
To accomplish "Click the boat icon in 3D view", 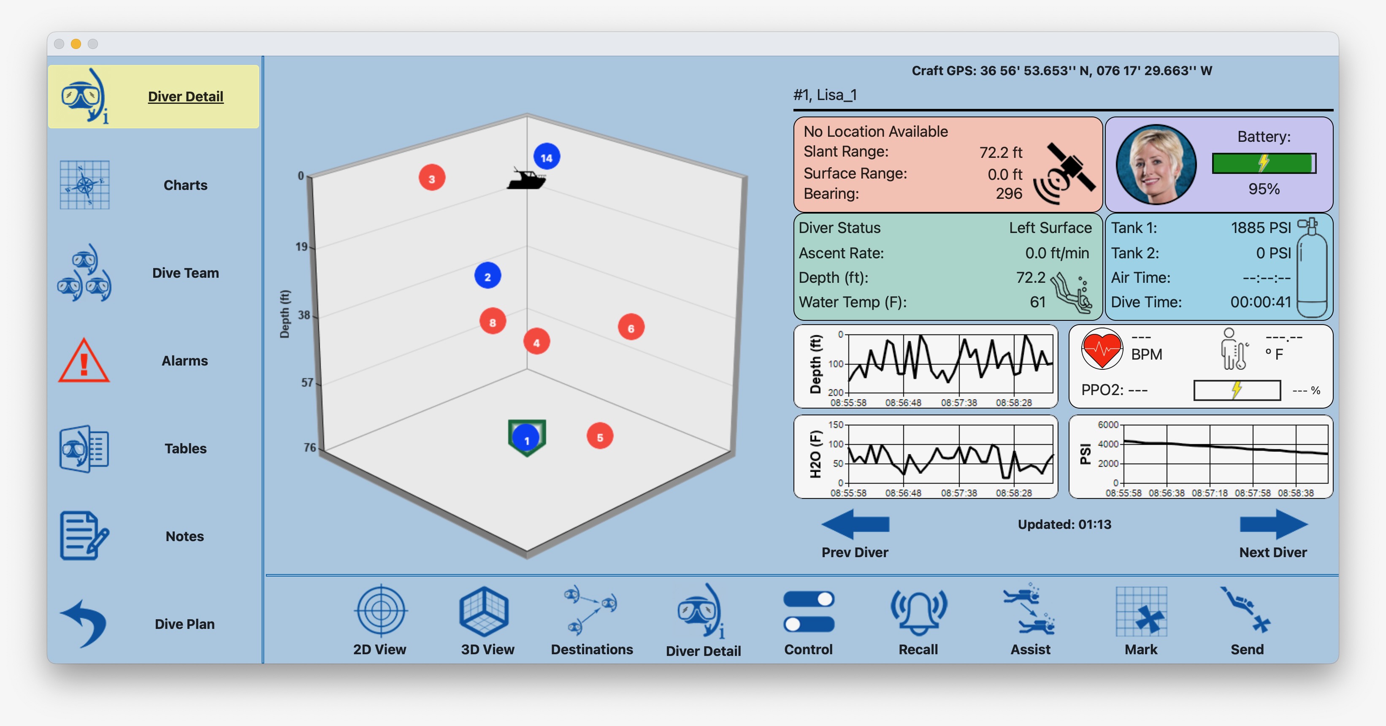I will [x=526, y=179].
